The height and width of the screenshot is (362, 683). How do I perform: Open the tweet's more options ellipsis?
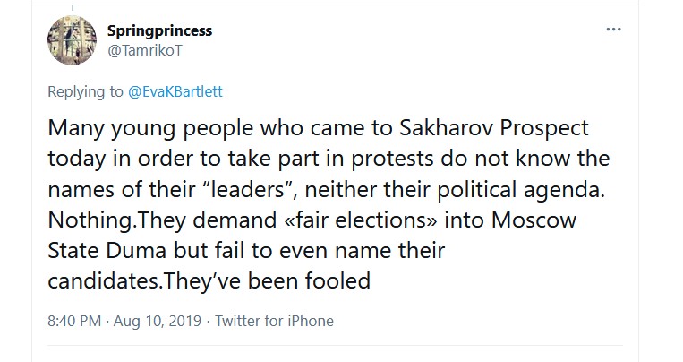613,30
